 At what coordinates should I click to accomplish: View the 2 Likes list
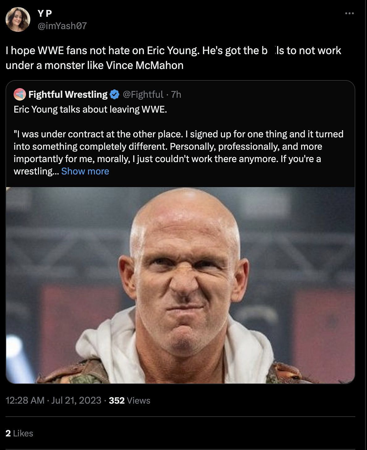coord(19,433)
